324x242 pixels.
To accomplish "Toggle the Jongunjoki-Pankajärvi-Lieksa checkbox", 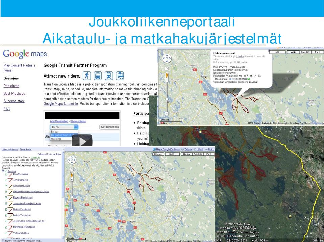I will coord(6,204).
